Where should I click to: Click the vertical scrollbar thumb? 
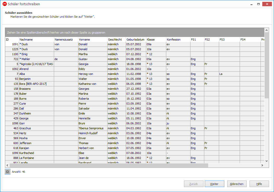[266, 65]
